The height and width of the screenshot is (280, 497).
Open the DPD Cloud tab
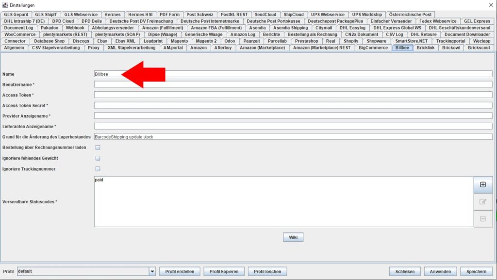(x=63, y=21)
